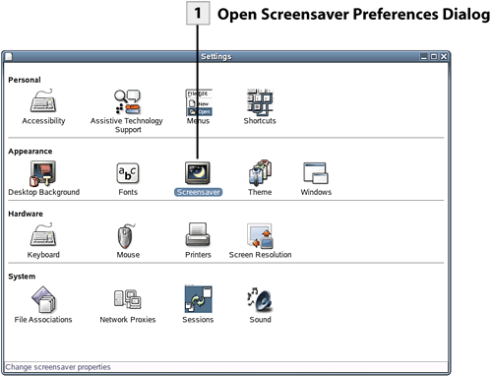
Task: Open the Shortcuts preferences icon
Action: click(260, 102)
